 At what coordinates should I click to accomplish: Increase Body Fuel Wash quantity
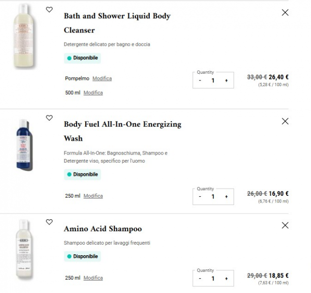click(226, 196)
